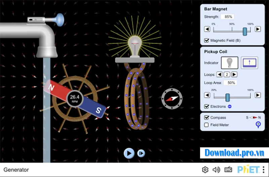Select the voltmeter indicator

(x=249, y=63)
